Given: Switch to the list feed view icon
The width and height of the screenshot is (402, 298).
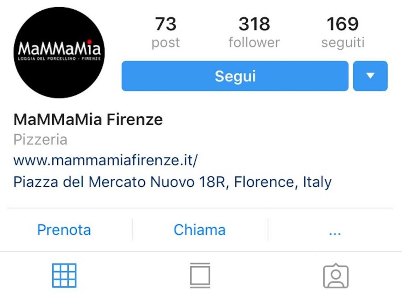Looking at the screenshot, I should (x=200, y=275).
